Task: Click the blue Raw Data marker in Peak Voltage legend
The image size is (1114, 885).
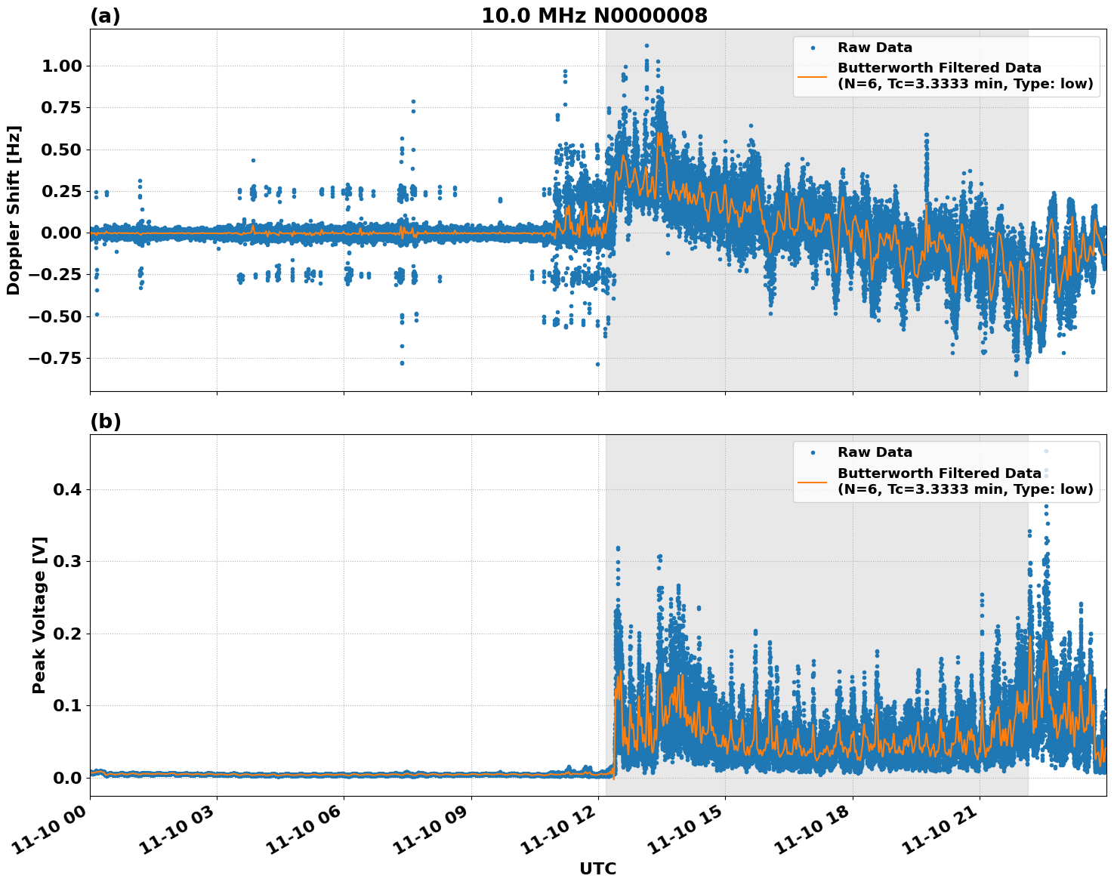Action: 813,452
